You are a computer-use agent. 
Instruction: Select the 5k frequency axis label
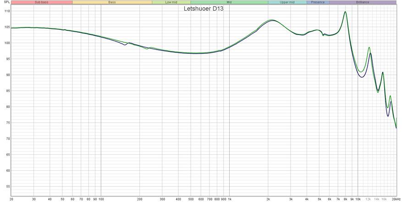319,199
